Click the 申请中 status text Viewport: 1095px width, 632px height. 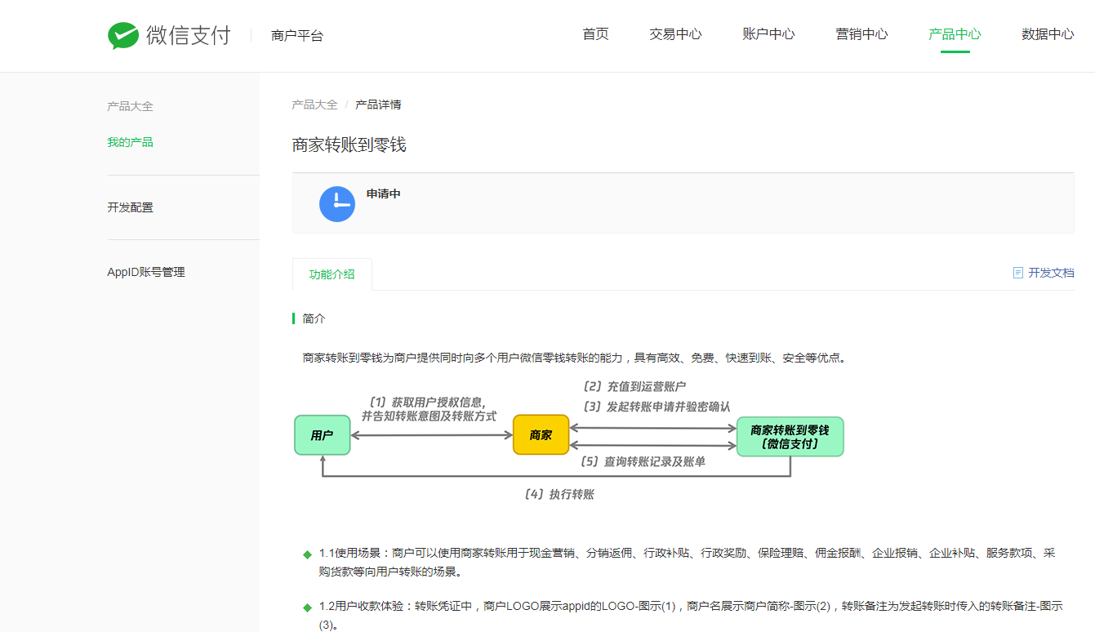point(384,194)
